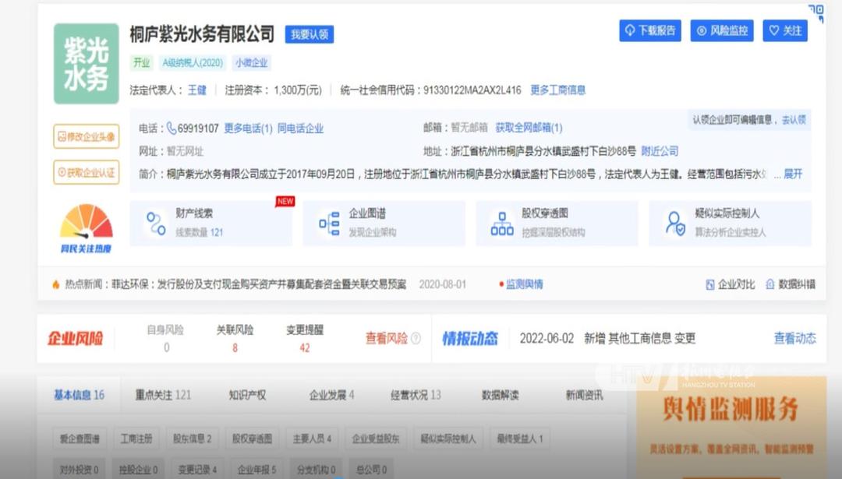This screenshot has height=479, width=842.
Task: Click the 网民关注热度 gauge
Action: click(x=86, y=228)
